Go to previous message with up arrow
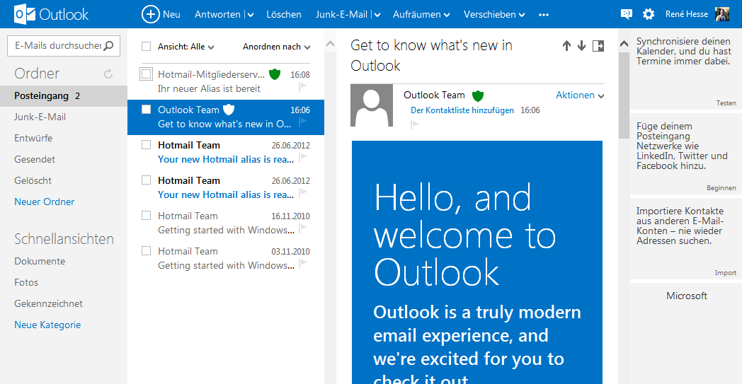Image resolution: width=742 pixels, height=384 pixels. [x=566, y=46]
